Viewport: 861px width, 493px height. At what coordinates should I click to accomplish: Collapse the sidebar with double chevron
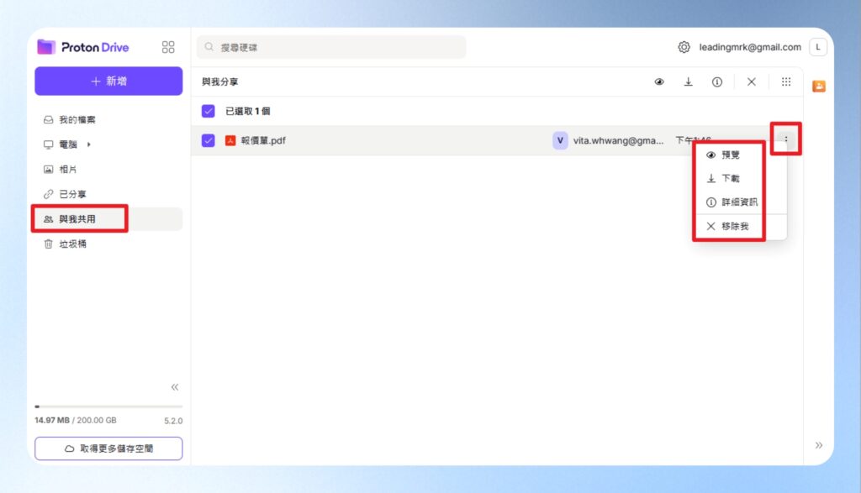(175, 387)
